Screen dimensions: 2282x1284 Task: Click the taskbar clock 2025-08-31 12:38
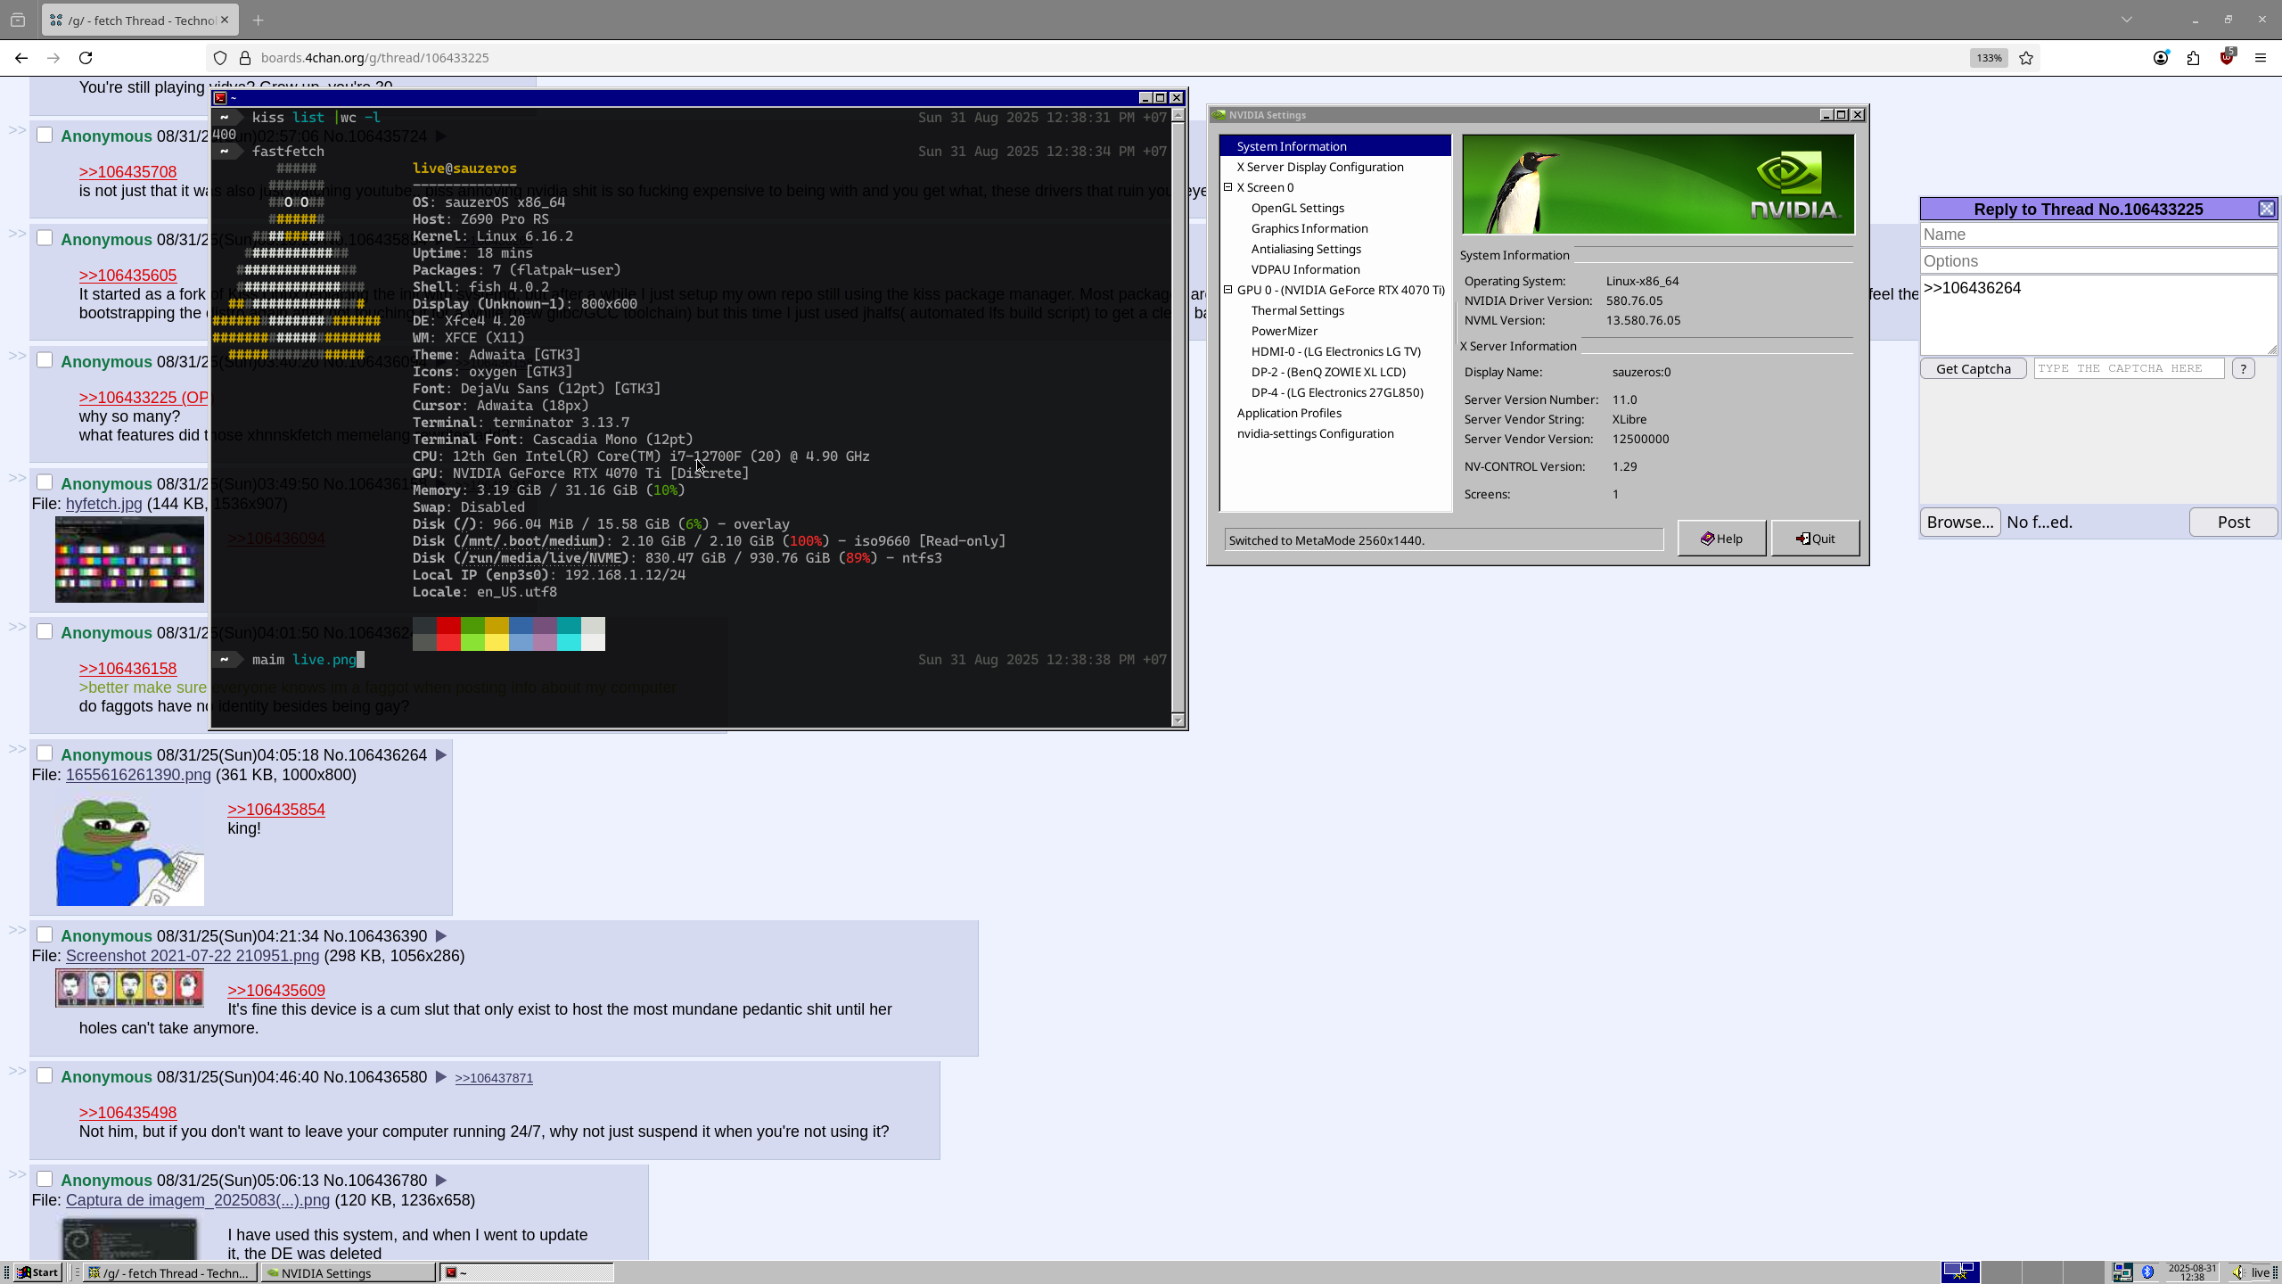(2192, 1272)
